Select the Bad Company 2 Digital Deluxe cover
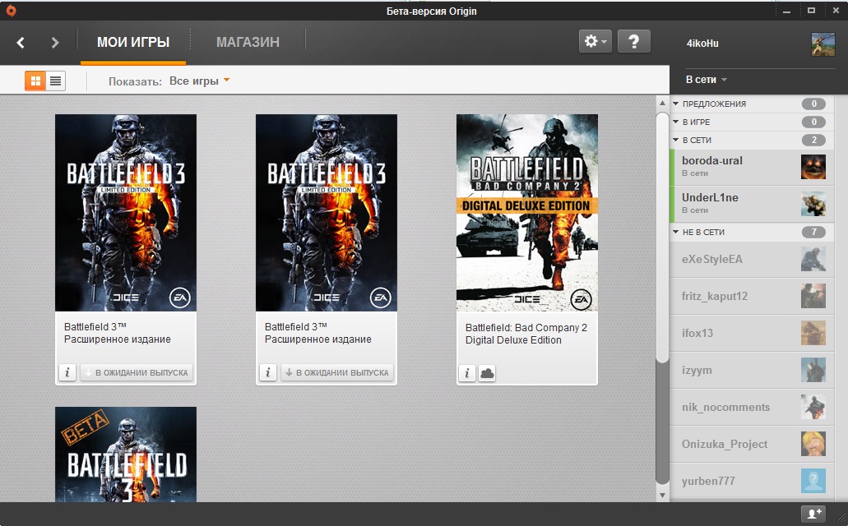848x526 pixels. click(x=526, y=212)
